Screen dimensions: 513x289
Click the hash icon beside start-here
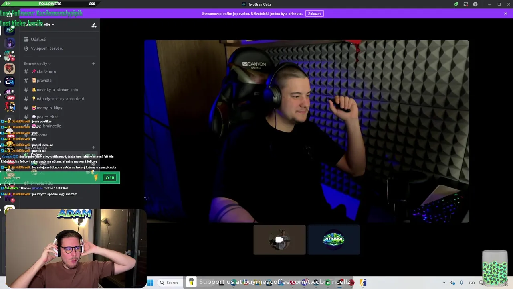(x=26, y=71)
